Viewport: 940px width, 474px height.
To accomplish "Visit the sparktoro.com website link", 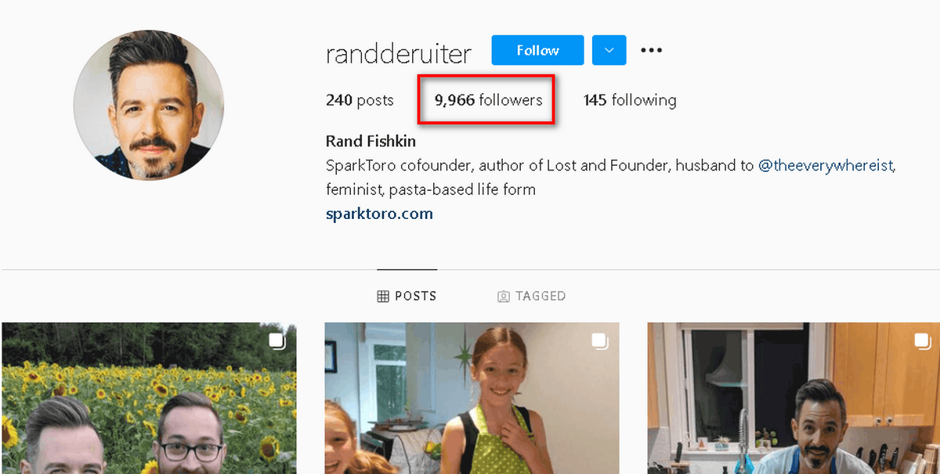I will click(379, 214).
